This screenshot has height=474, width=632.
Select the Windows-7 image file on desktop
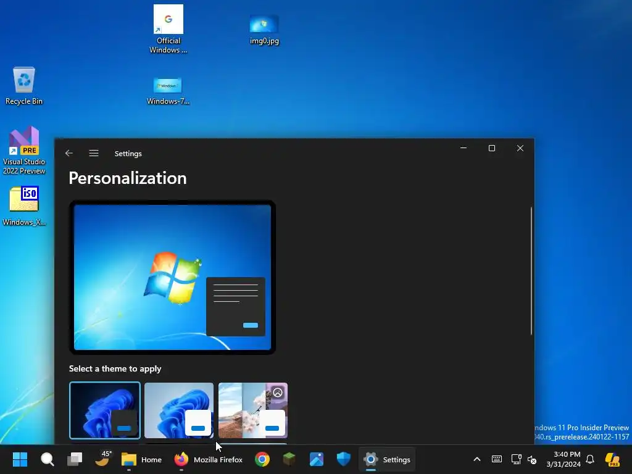click(168, 91)
